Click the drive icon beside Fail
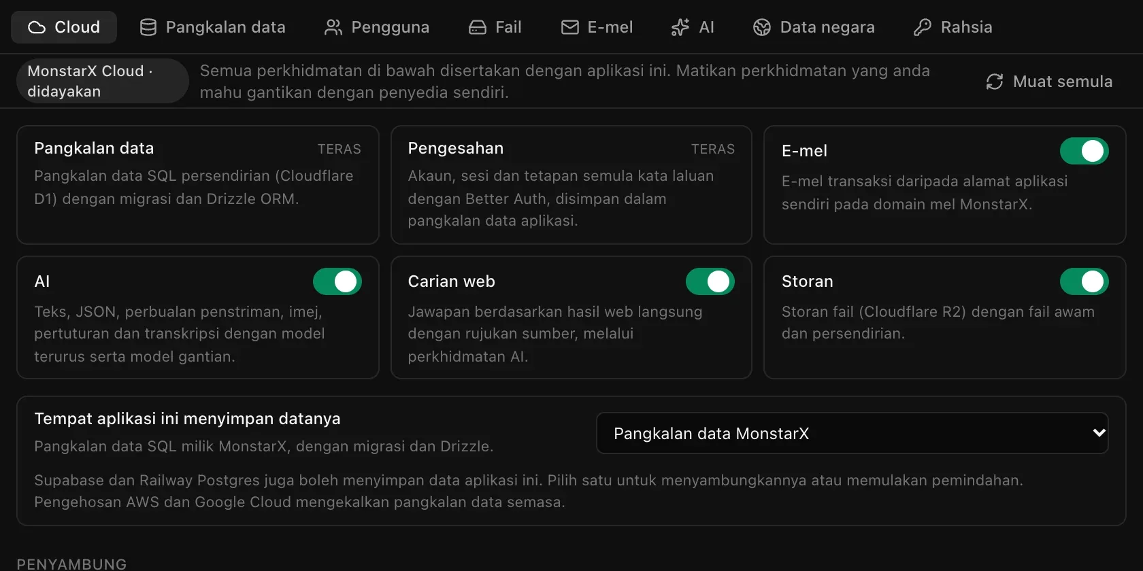 pyautogui.click(x=478, y=27)
